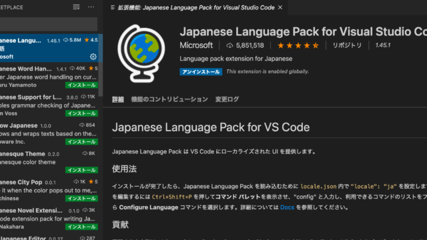Click the 287 download icon of Japanese Editor
This screenshot has width=427, height=240.
tap(82, 238)
